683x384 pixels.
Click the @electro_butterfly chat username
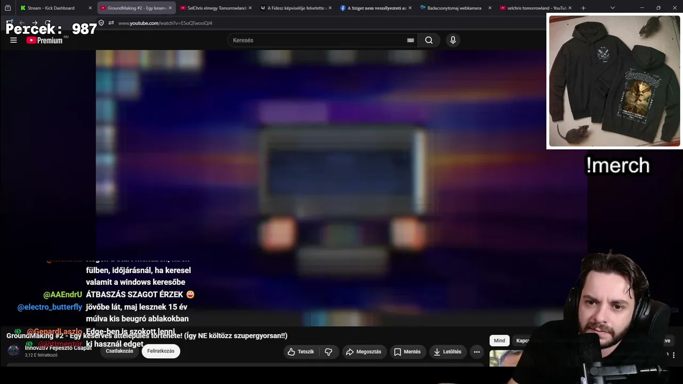pyautogui.click(x=50, y=307)
